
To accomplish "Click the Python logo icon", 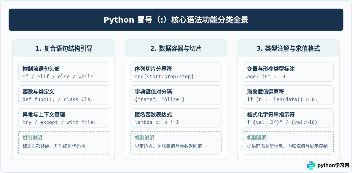I will click(311, 165).
